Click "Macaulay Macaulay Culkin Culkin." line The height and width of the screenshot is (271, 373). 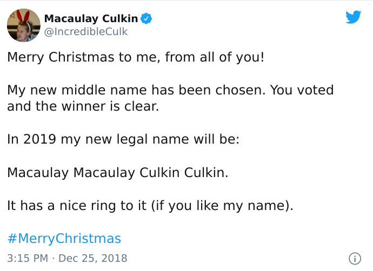[118, 173]
